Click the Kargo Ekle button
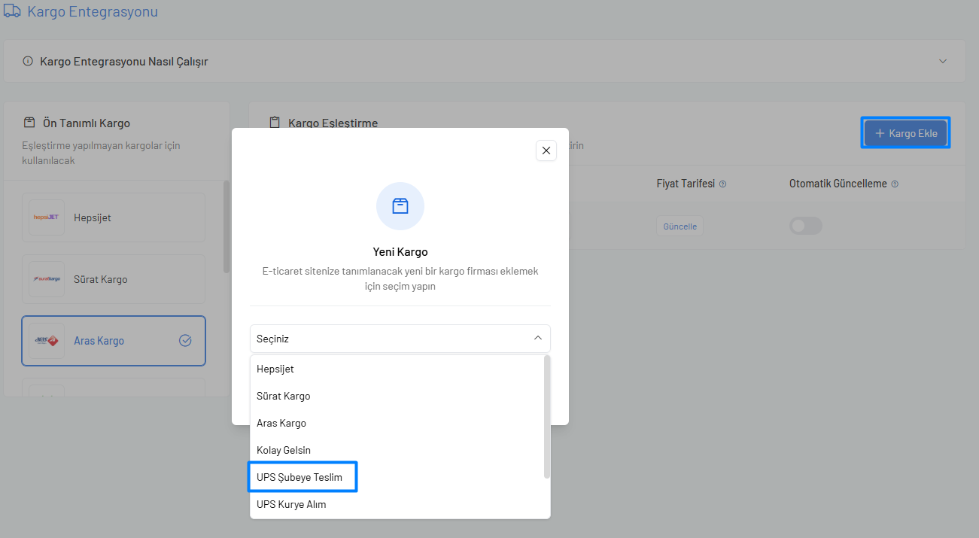The height and width of the screenshot is (538, 979). (x=906, y=133)
